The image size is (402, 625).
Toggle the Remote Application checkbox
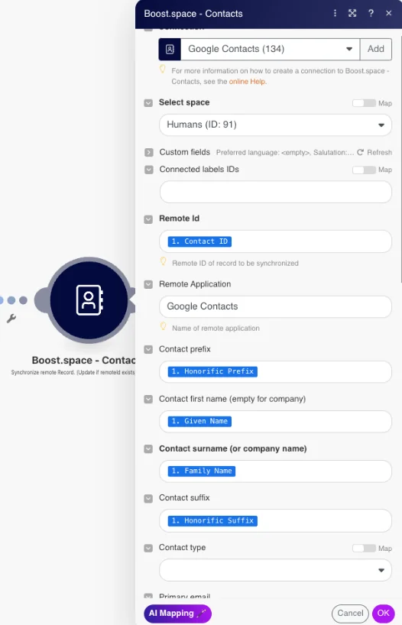pyautogui.click(x=148, y=284)
